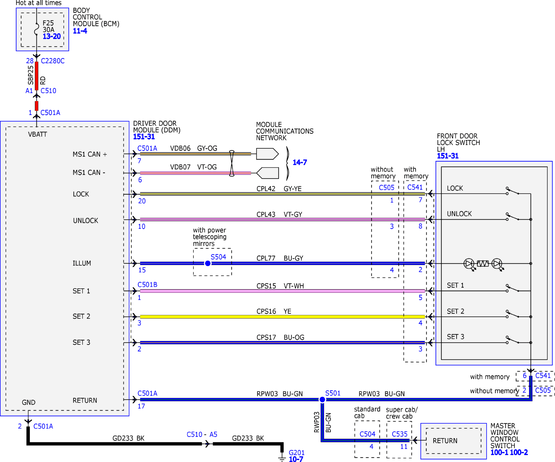Open page link 13-20 under fuse F25
Viewport: 555px width, 462px height.
point(52,36)
